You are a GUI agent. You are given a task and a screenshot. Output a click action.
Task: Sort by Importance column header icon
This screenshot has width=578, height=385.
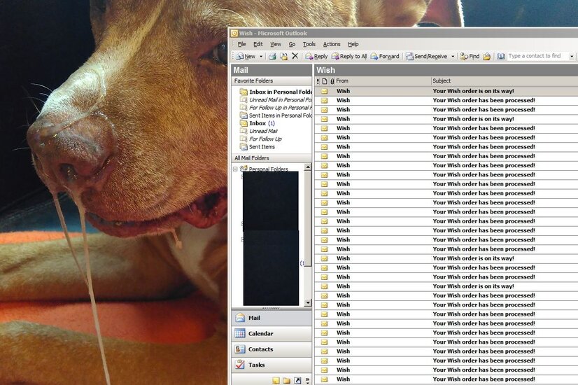click(x=318, y=81)
